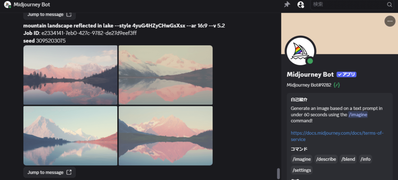
Task: Open the three-dot profile options menu
Action: [390, 21]
